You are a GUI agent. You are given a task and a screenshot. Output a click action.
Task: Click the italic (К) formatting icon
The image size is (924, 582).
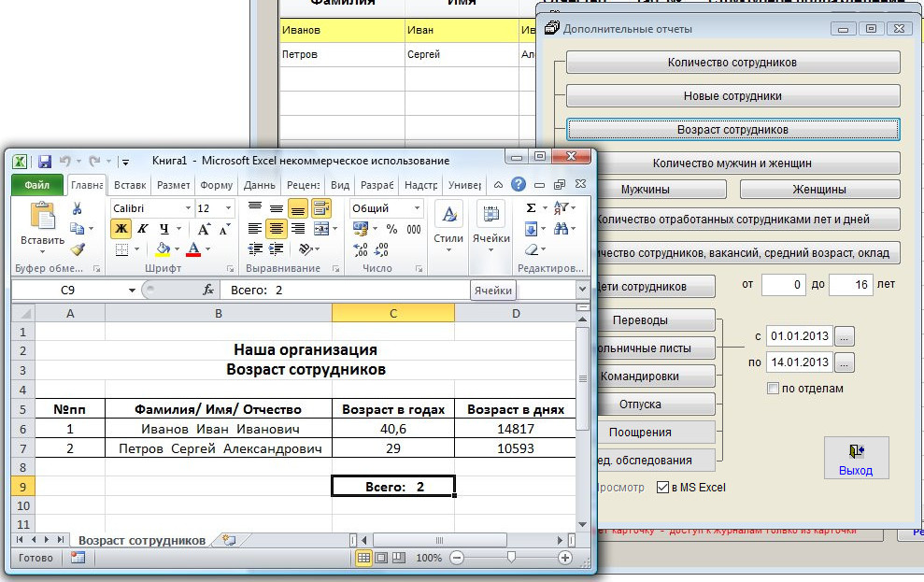(x=143, y=229)
